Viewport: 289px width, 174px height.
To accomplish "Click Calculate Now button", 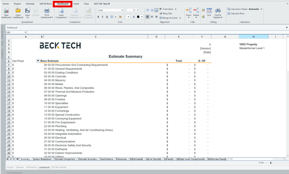I will point(236,13).
